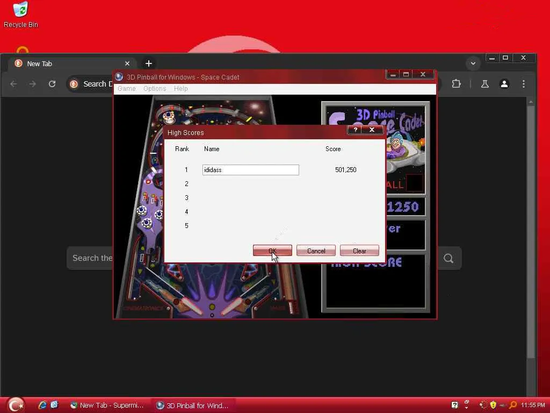The image size is (550, 413).
Task: Minimize the 3D Pinball window
Action: point(393,74)
